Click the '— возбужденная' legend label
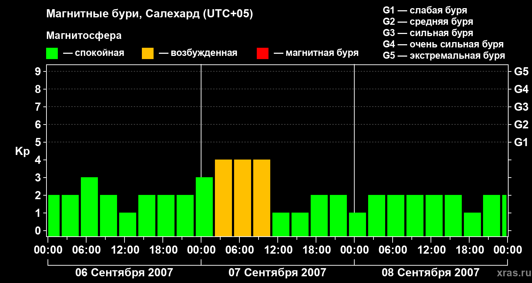 [198, 53]
